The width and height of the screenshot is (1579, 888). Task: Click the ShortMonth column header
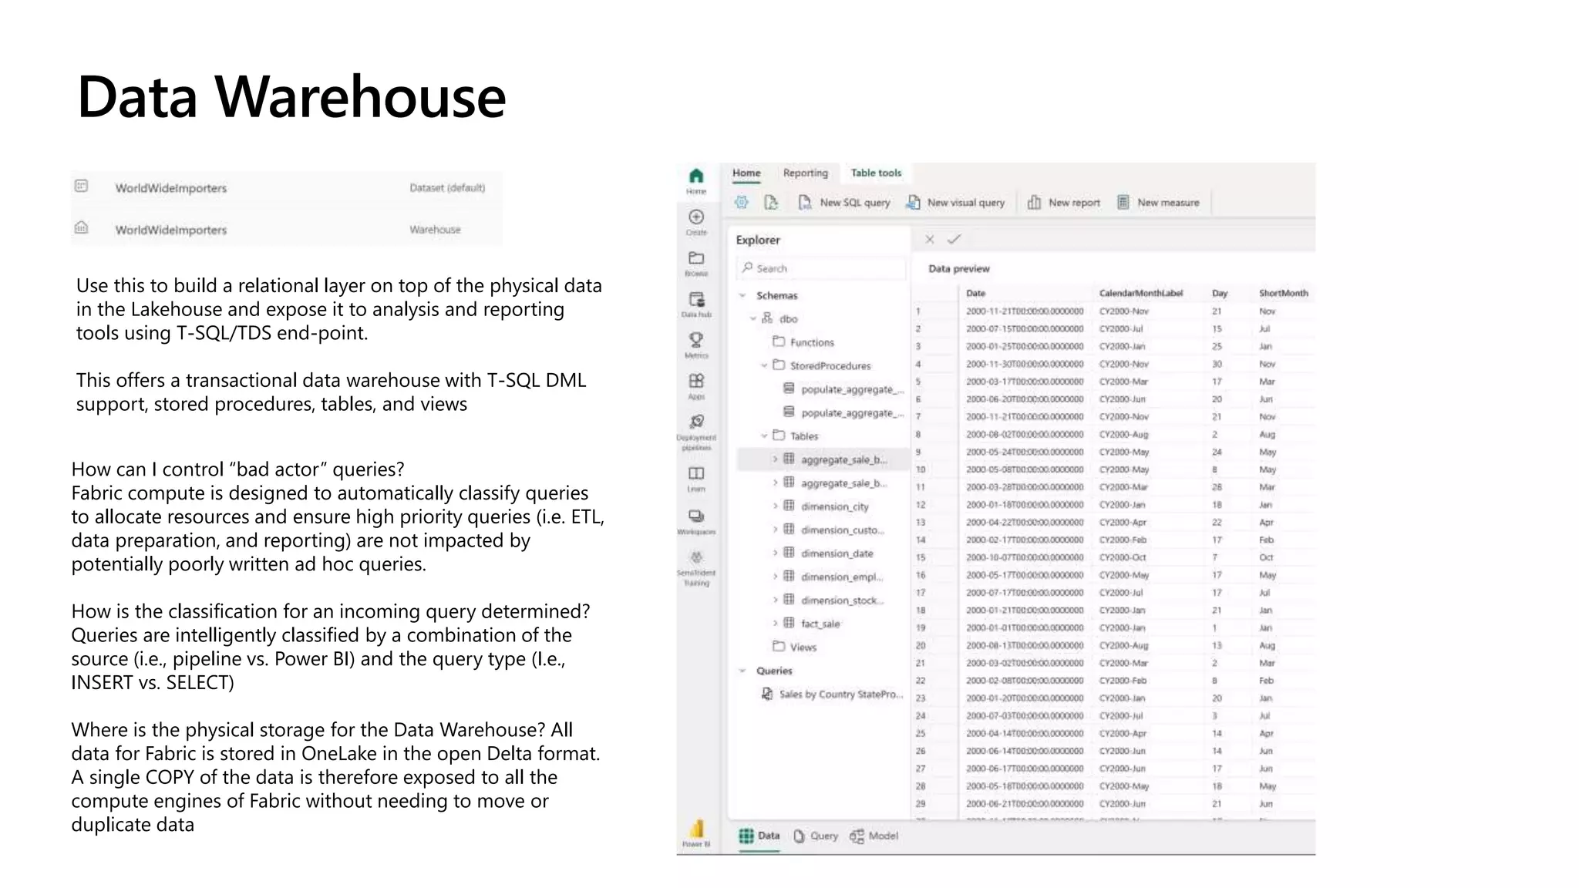pyautogui.click(x=1284, y=293)
